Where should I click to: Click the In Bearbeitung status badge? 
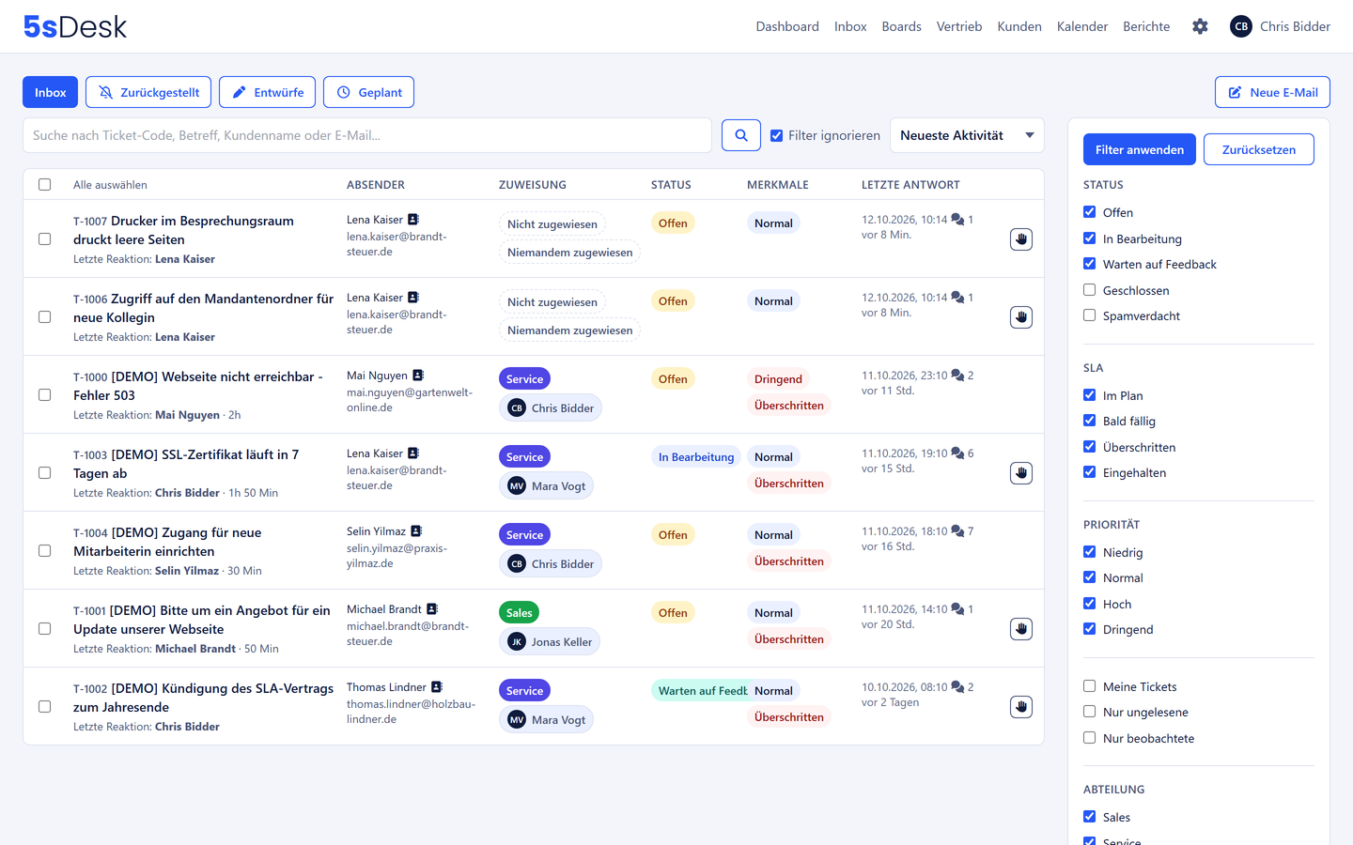pyautogui.click(x=696, y=457)
